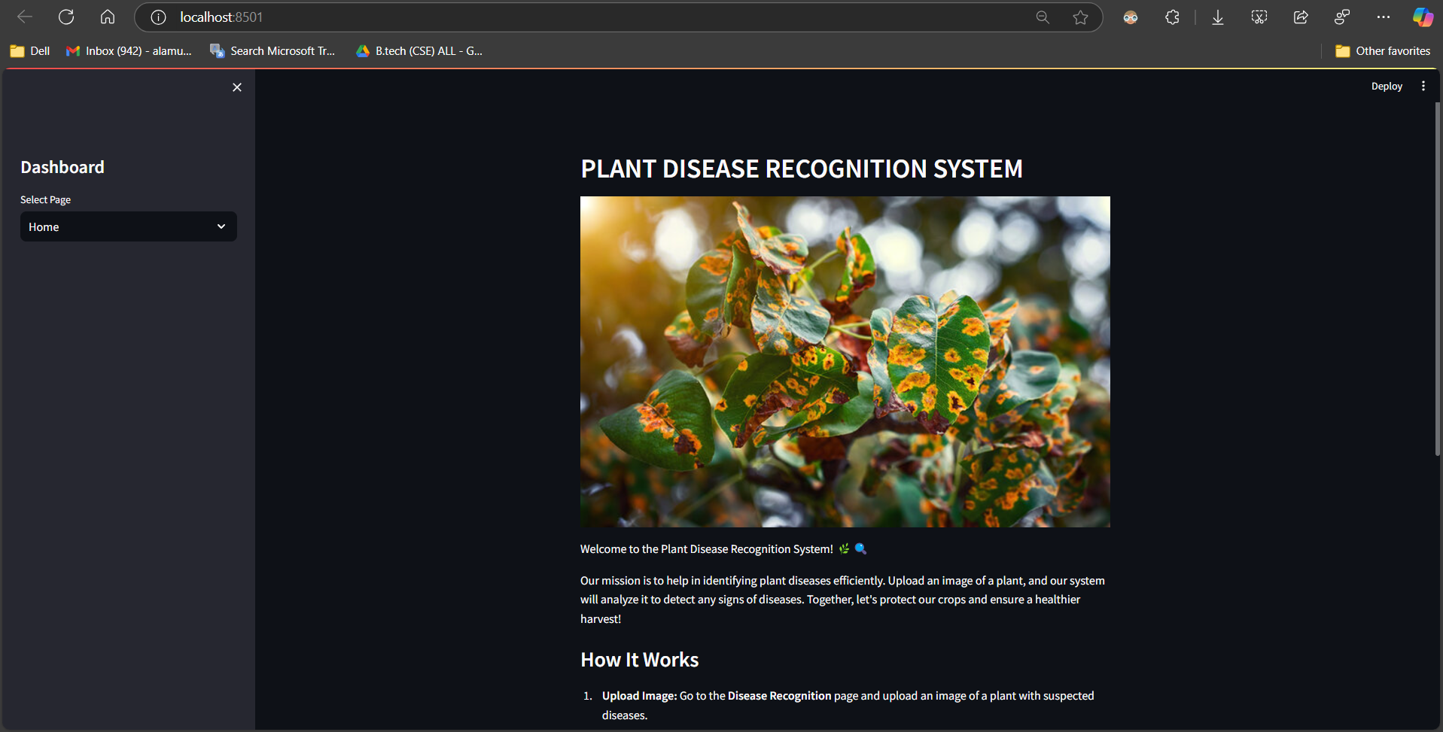Image resolution: width=1443 pixels, height=732 pixels.
Task: Open the Gmail Inbox bookmark
Action: point(129,51)
